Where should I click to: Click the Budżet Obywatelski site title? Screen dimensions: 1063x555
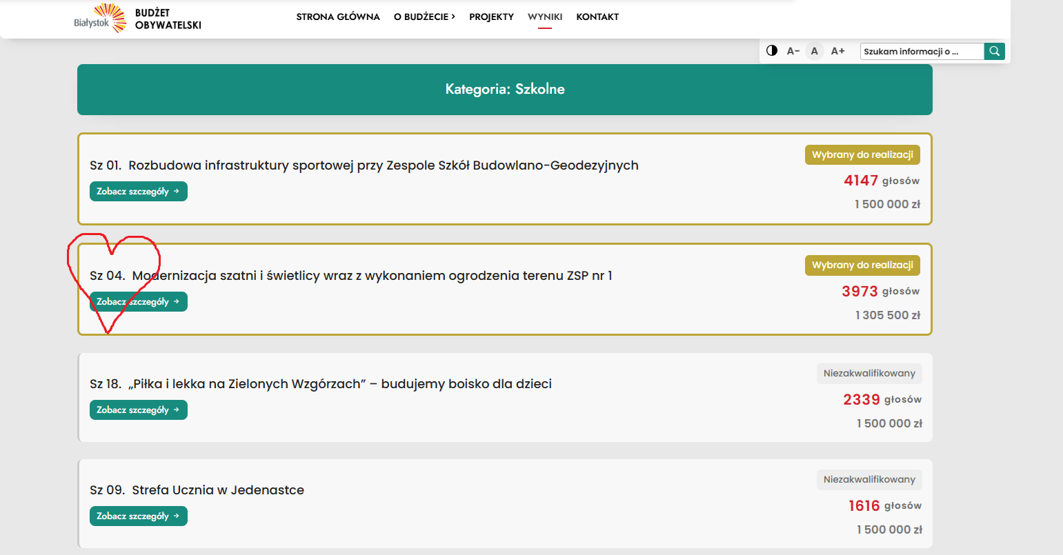point(168,19)
